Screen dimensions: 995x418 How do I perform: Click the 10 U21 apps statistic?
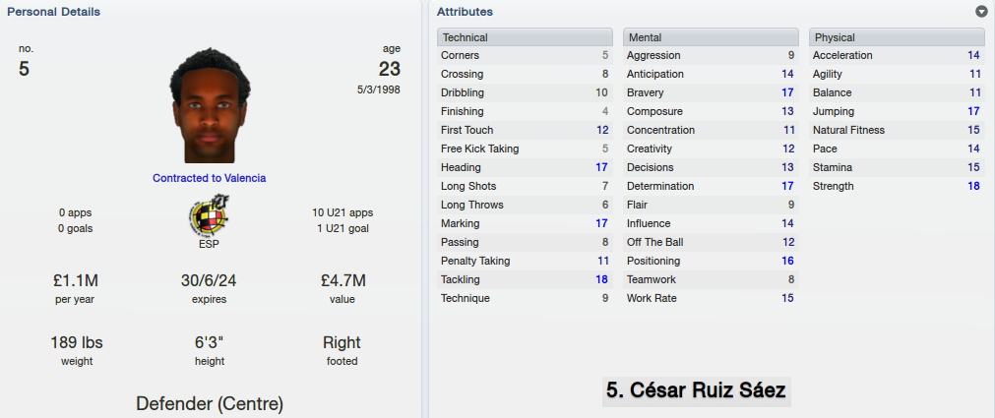pos(342,212)
